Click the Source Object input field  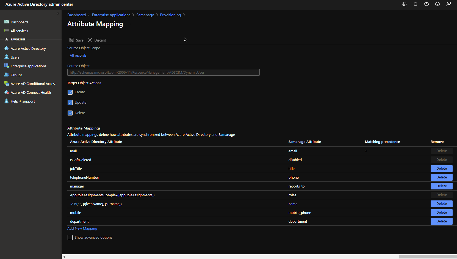pos(164,72)
